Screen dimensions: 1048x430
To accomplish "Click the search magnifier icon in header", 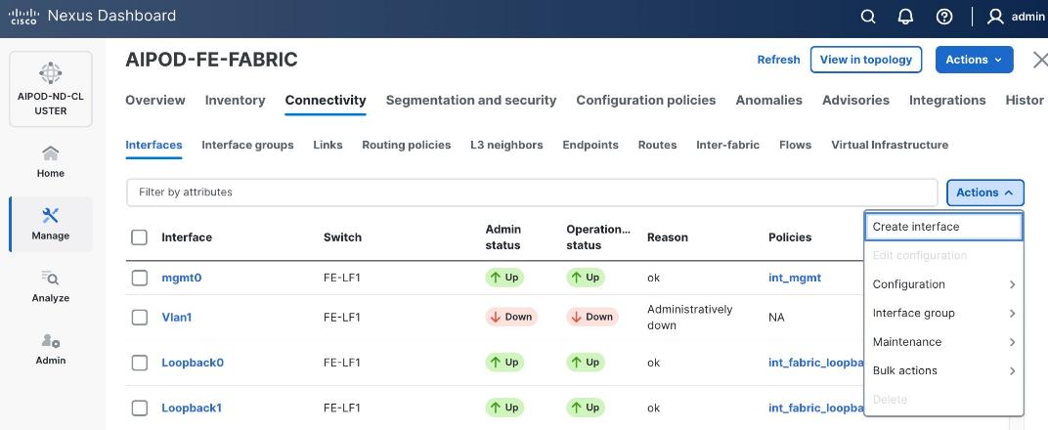I will [868, 17].
